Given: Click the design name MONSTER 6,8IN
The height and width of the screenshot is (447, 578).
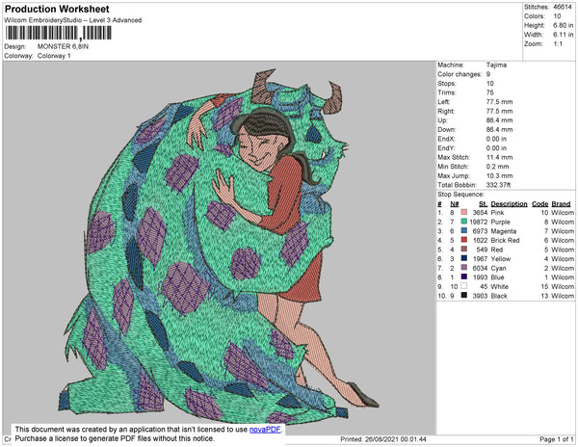Looking at the screenshot, I should pyautogui.click(x=63, y=46).
